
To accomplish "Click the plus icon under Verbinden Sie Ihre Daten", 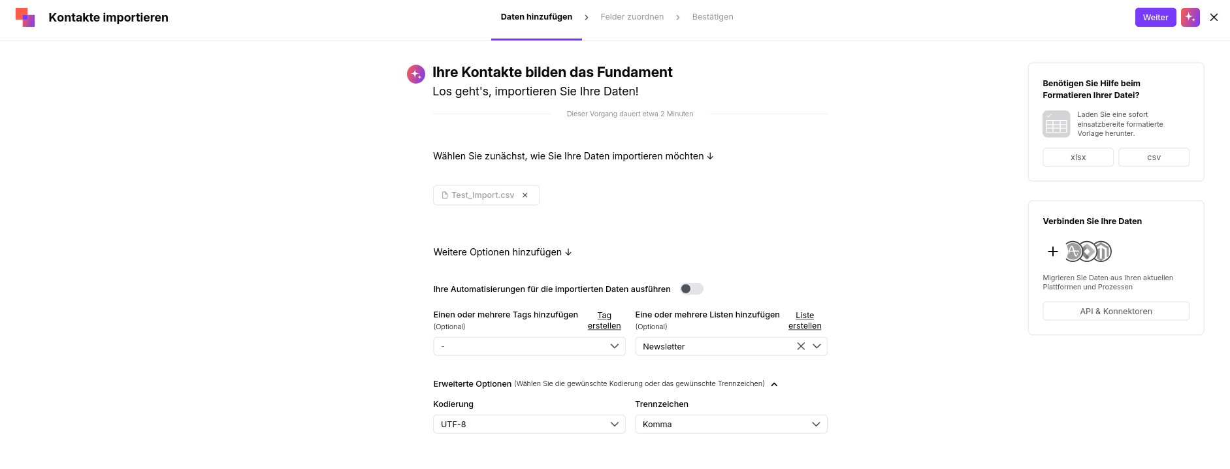I will pos(1052,251).
